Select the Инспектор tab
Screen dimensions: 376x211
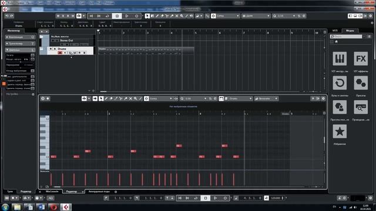(14, 30)
